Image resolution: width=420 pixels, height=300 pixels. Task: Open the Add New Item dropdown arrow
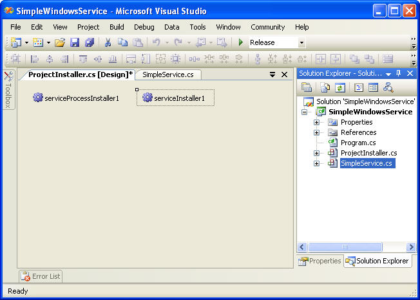click(48, 42)
